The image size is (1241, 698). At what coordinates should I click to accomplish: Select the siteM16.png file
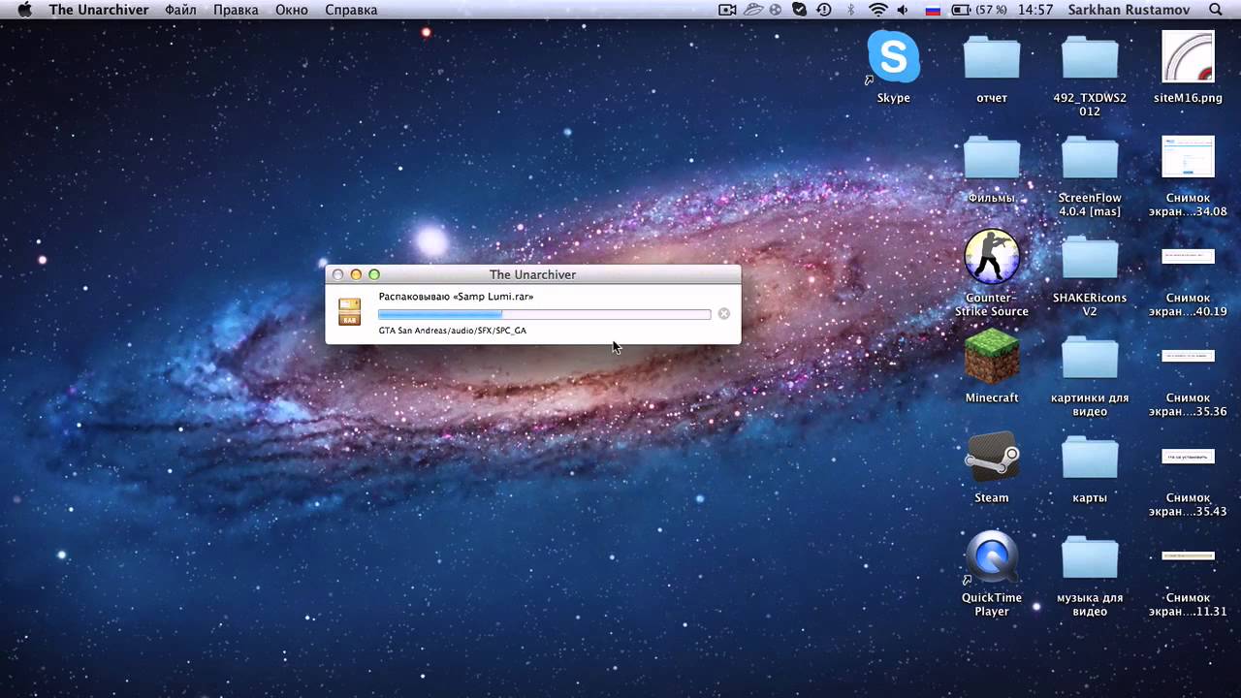[x=1188, y=57]
